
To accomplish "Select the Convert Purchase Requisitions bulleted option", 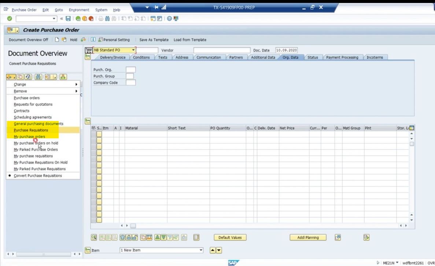I will (38, 175).
